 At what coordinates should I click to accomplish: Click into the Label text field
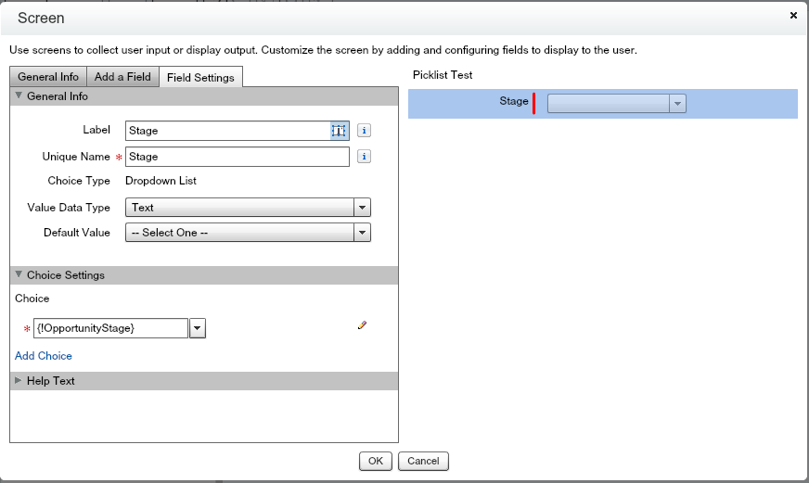[x=227, y=131]
